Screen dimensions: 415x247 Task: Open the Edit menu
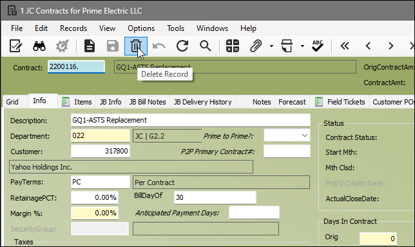click(x=41, y=28)
